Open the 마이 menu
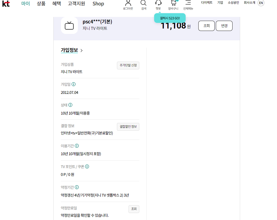This screenshot has width=277, height=220. tap(26, 4)
